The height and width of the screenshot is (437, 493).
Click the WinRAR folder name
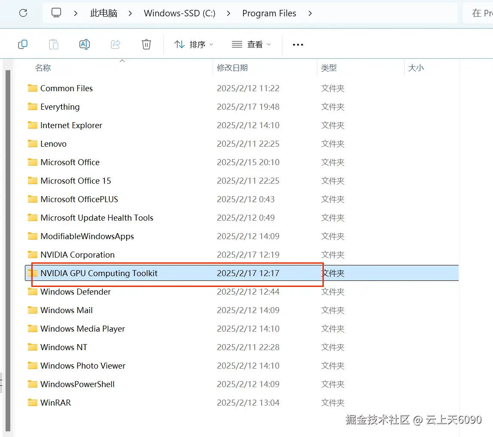coord(56,403)
